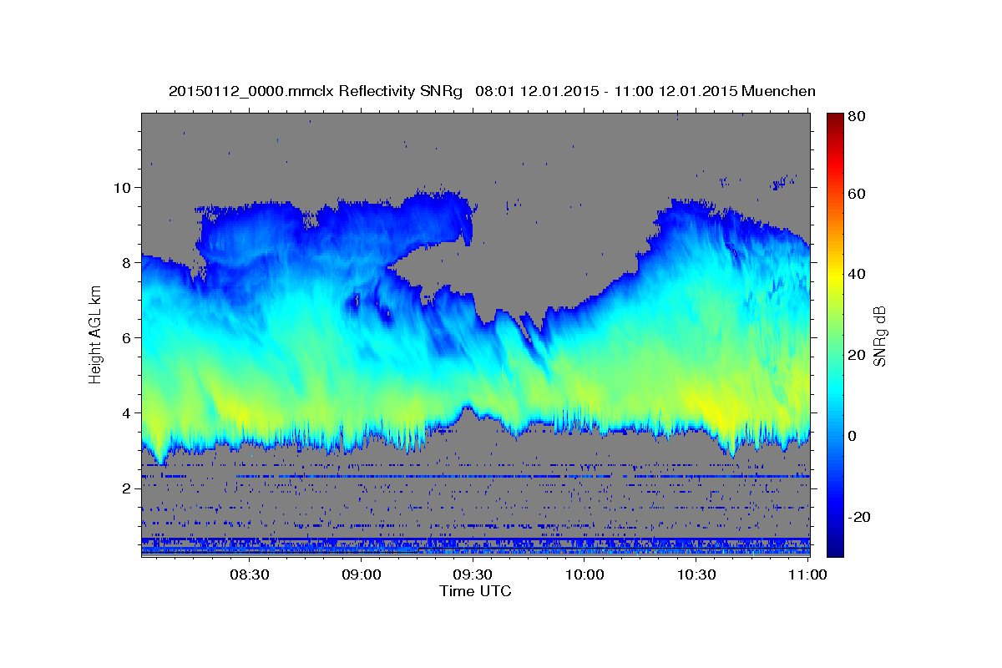Click the 'Time UTC' axis label
Image resolution: width=1002 pixels, height=668 pixels.
tap(475, 591)
